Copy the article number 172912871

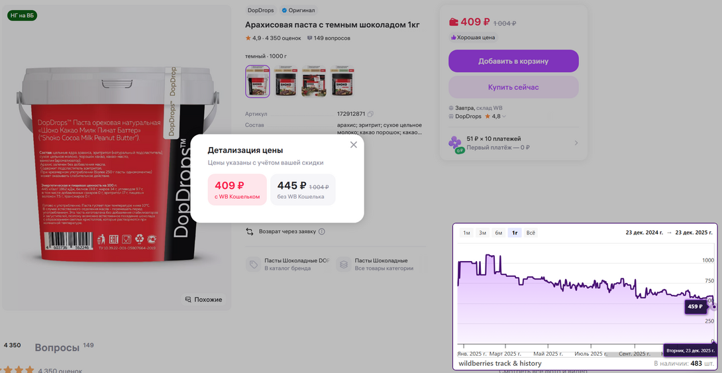coord(370,114)
